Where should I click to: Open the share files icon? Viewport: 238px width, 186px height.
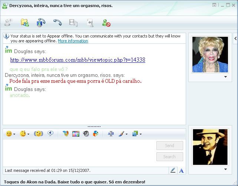coord(25,23)
